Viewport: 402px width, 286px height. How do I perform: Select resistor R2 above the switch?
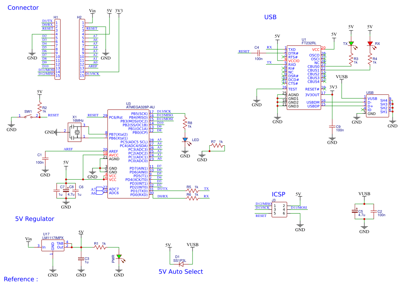[x=40, y=108]
